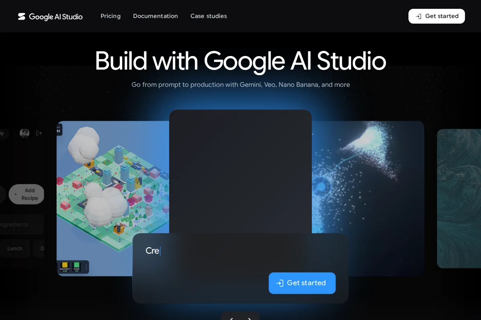481x320 pixels.
Task: Click the white Get started button in header
Action: click(437, 16)
